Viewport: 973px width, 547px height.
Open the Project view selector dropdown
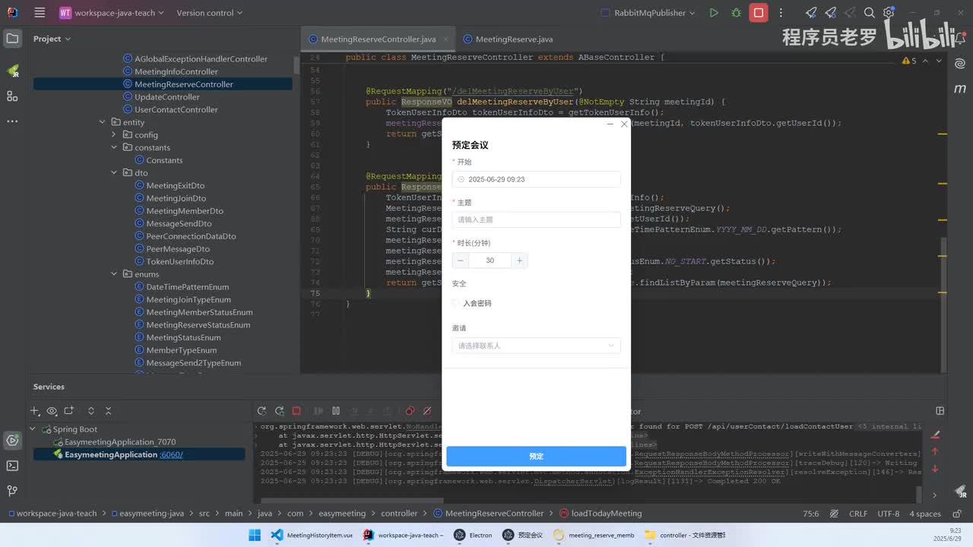pos(52,39)
